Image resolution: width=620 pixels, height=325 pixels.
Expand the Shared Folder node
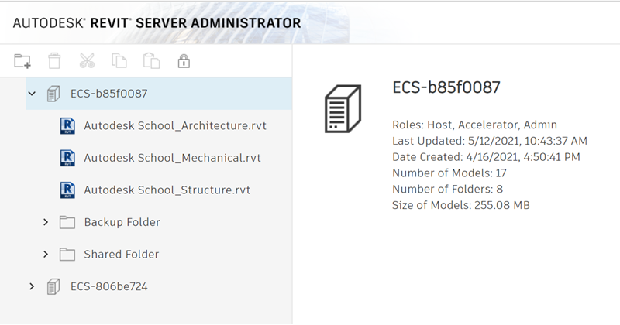tap(46, 254)
